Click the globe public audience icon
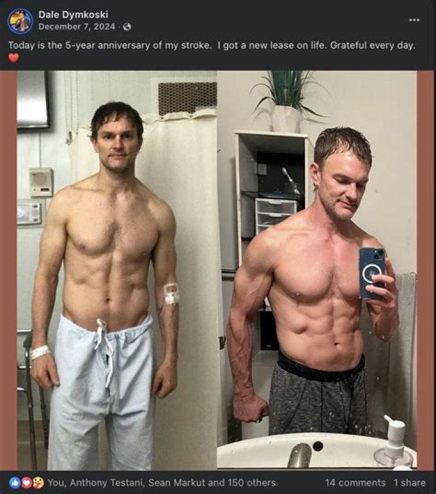 click(127, 27)
